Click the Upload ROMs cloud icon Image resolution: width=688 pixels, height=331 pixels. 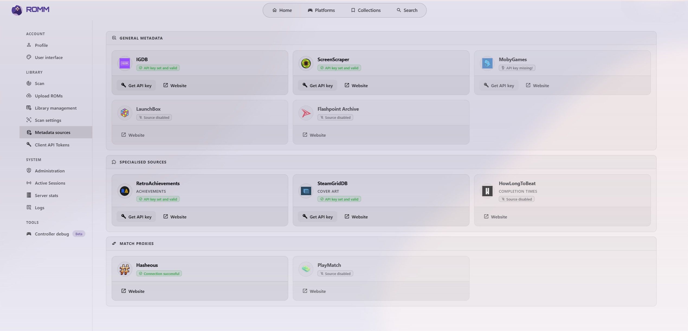click(29, 96)
